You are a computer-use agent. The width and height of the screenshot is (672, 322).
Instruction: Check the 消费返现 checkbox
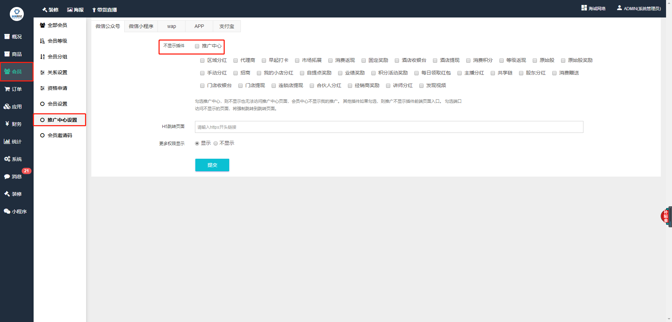click(330, 60)
